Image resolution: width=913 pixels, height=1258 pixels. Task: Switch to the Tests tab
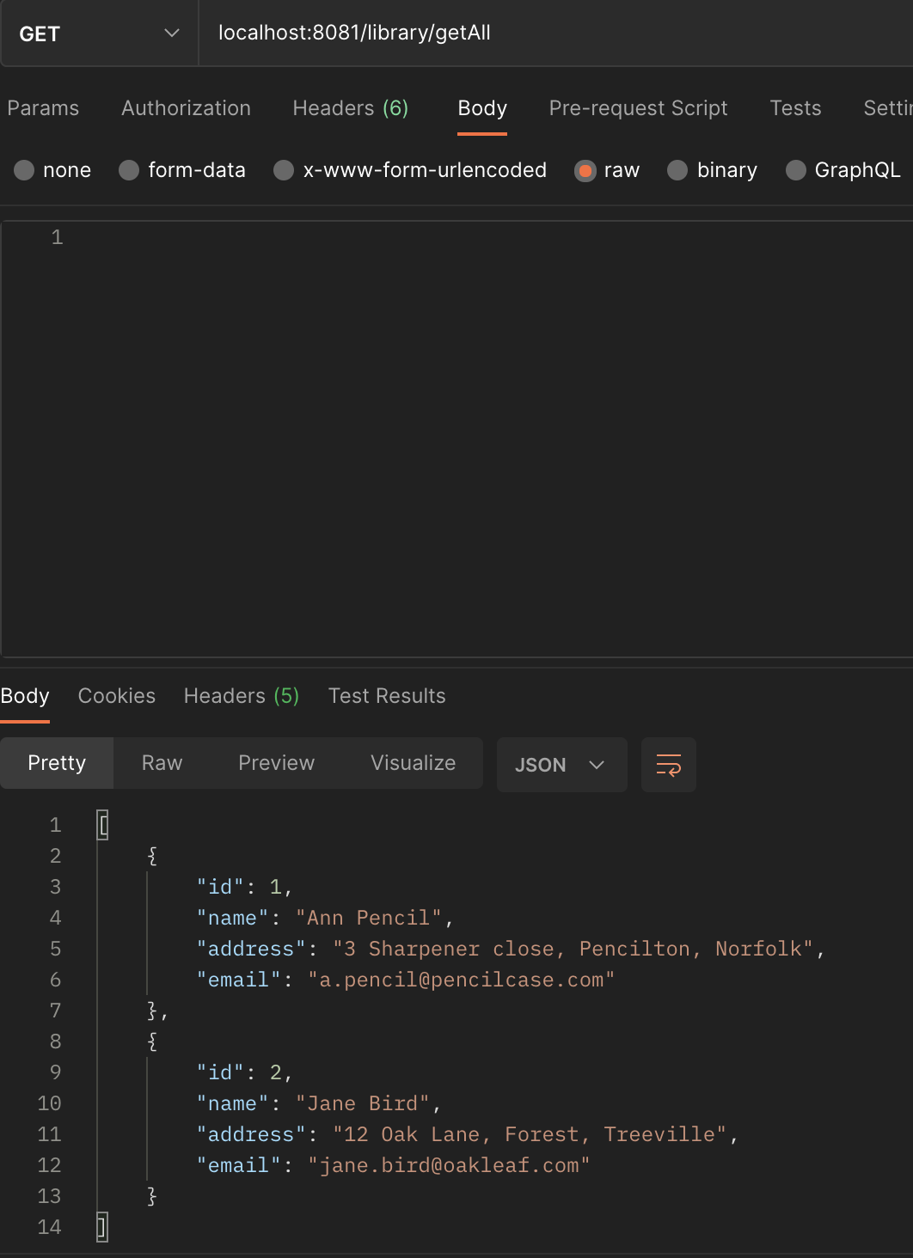pos(795,108)
